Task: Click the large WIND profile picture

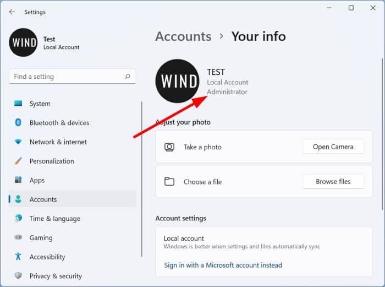Action: (x=178, y=81)
